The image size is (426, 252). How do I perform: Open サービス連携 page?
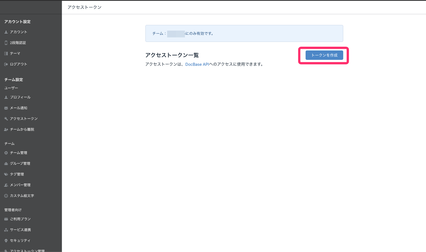[20, 230]
